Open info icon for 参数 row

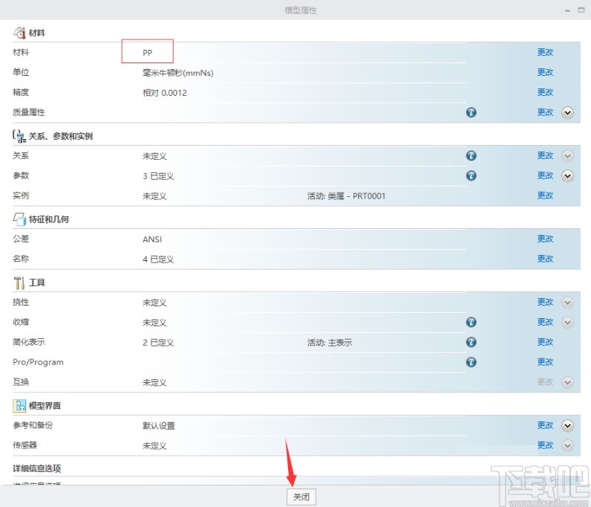471,175
